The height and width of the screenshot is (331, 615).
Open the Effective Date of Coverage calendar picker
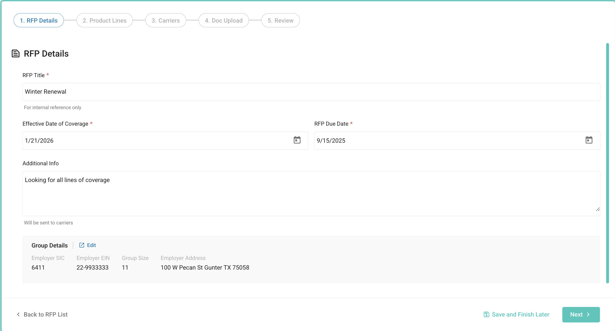[297, 140]
